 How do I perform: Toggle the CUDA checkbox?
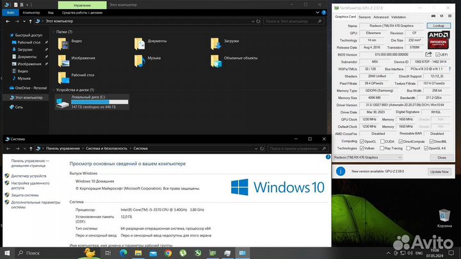click(382, 141)
